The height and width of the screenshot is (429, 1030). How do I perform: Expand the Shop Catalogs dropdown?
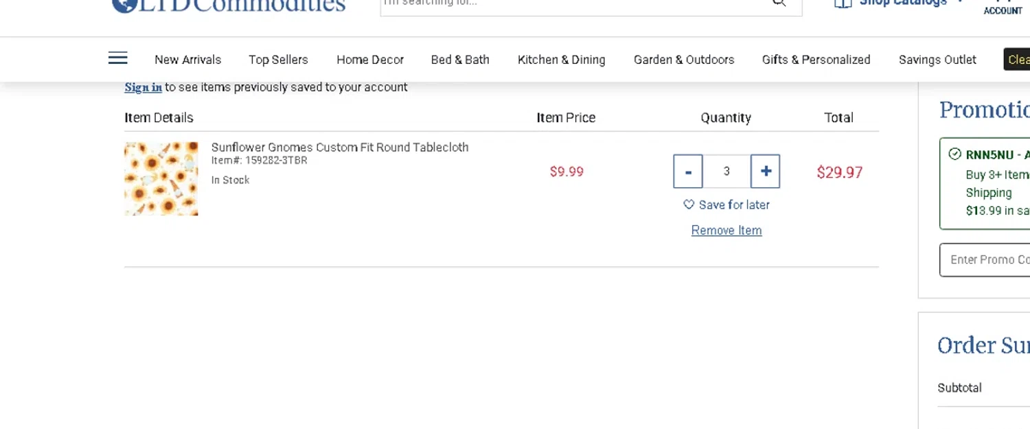[960, 3]
